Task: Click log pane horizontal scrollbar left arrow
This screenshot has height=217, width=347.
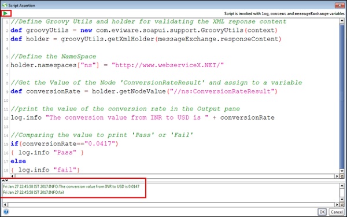Action: point(5,205)
